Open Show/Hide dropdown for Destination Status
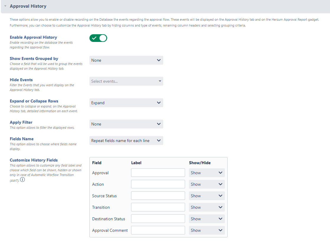Screen dimensions: 330x243 pos(207,219)
